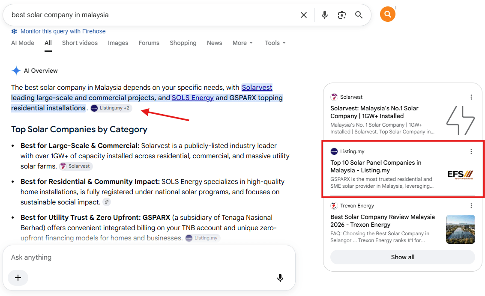Image resolution: width=485 pixels, height=296 pixels.
Task: Submit search with the magnifying glass icon
Action: pyautogui.click(x=359, y=15)
